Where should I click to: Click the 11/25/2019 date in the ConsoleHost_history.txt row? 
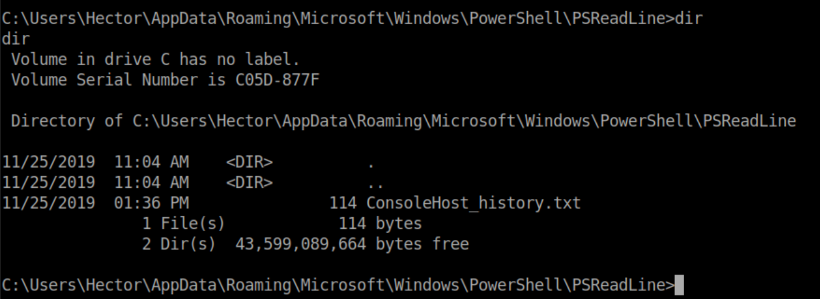click(x=49, y=203)
